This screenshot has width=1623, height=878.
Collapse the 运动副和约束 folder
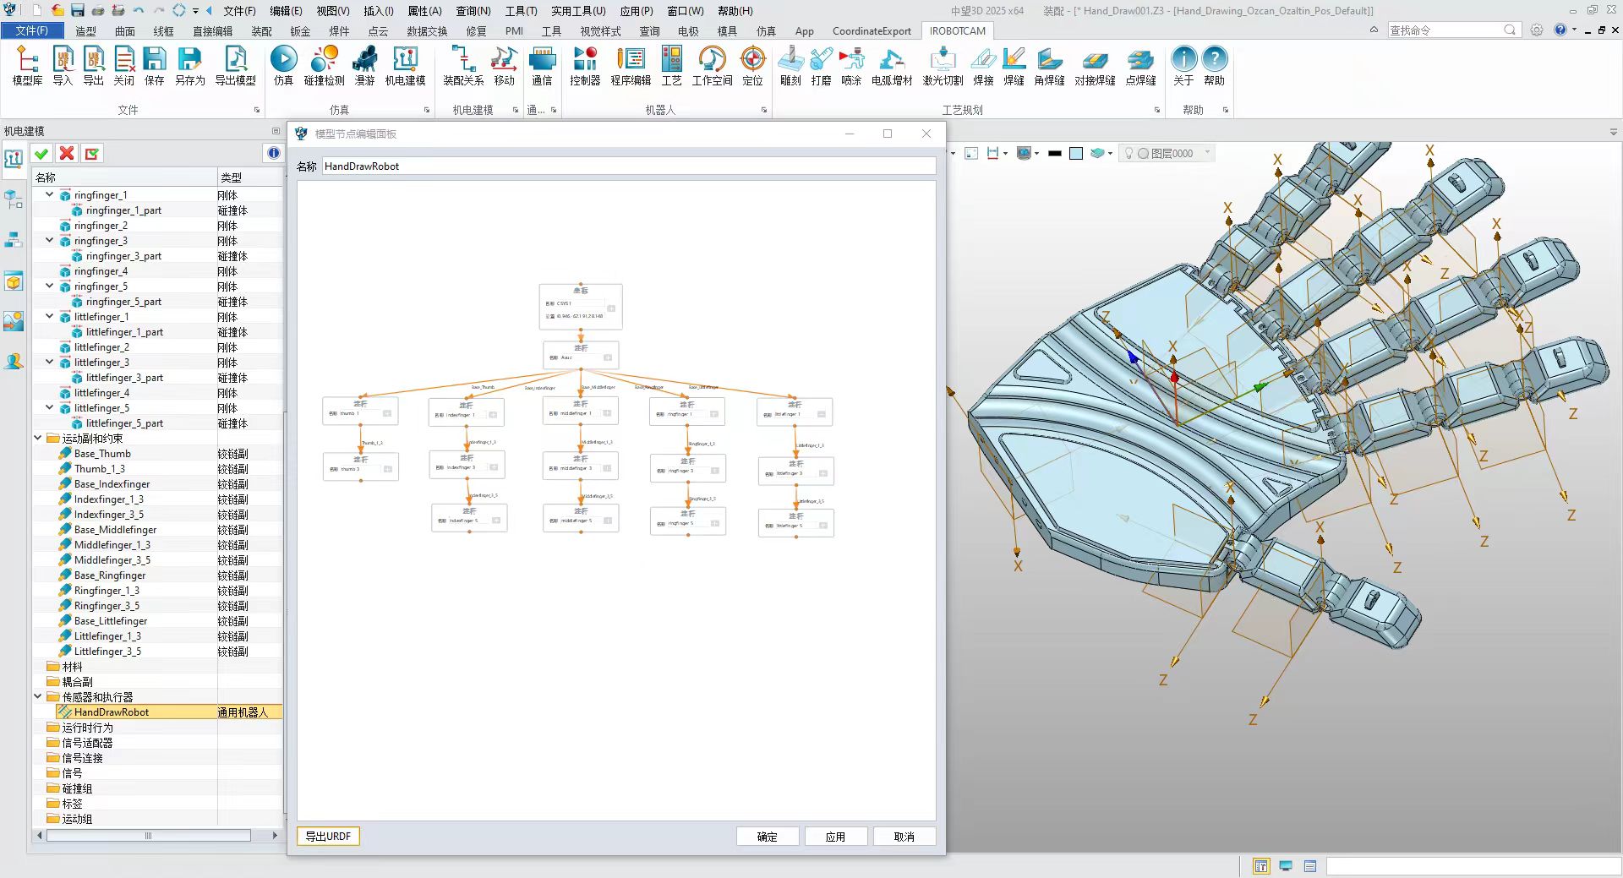[x=38, y=438]
